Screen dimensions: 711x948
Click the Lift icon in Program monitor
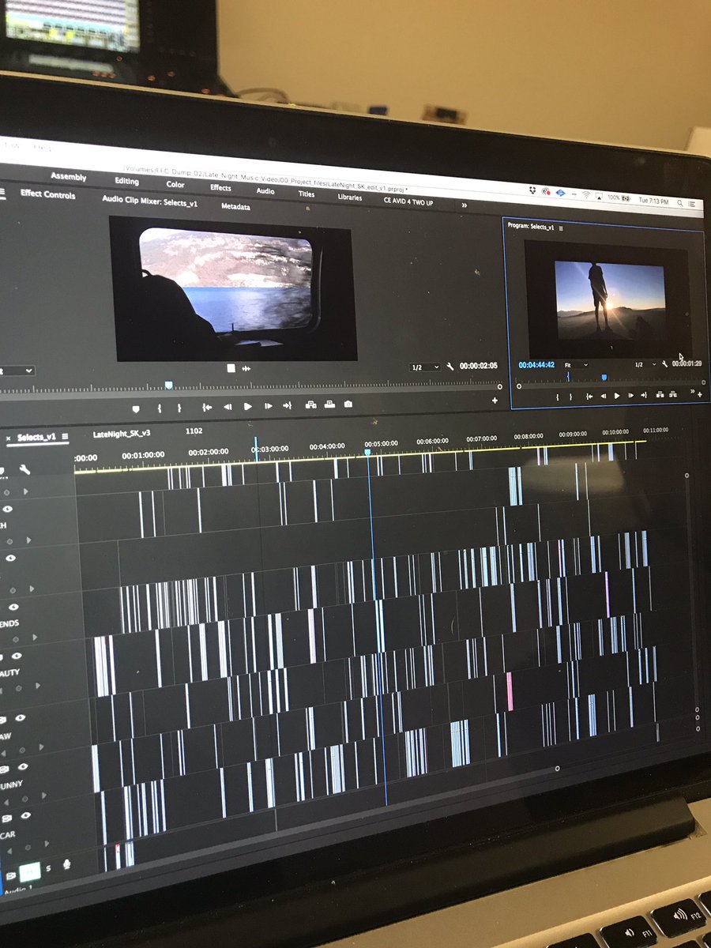click(659, 394)
